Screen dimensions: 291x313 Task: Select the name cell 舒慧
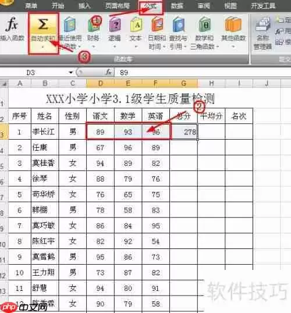(x=45, y=288)
